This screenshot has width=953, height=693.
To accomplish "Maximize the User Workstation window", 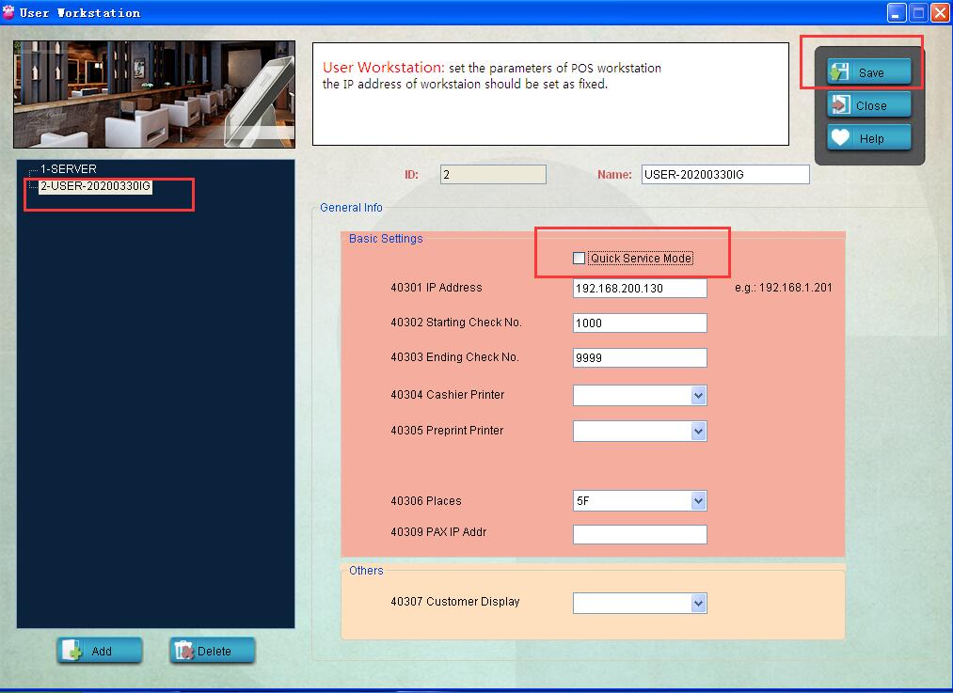I will click(918, 13).
